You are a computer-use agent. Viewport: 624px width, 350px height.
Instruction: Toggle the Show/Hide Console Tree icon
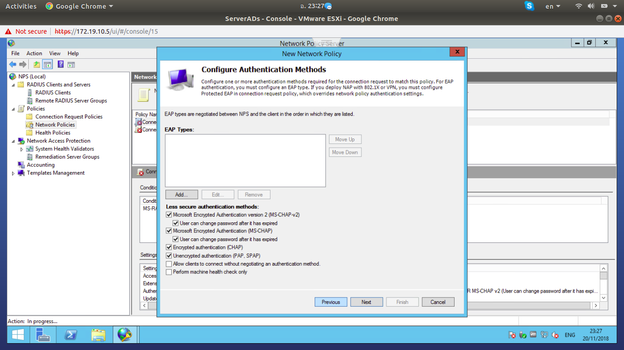coord(48,64)
